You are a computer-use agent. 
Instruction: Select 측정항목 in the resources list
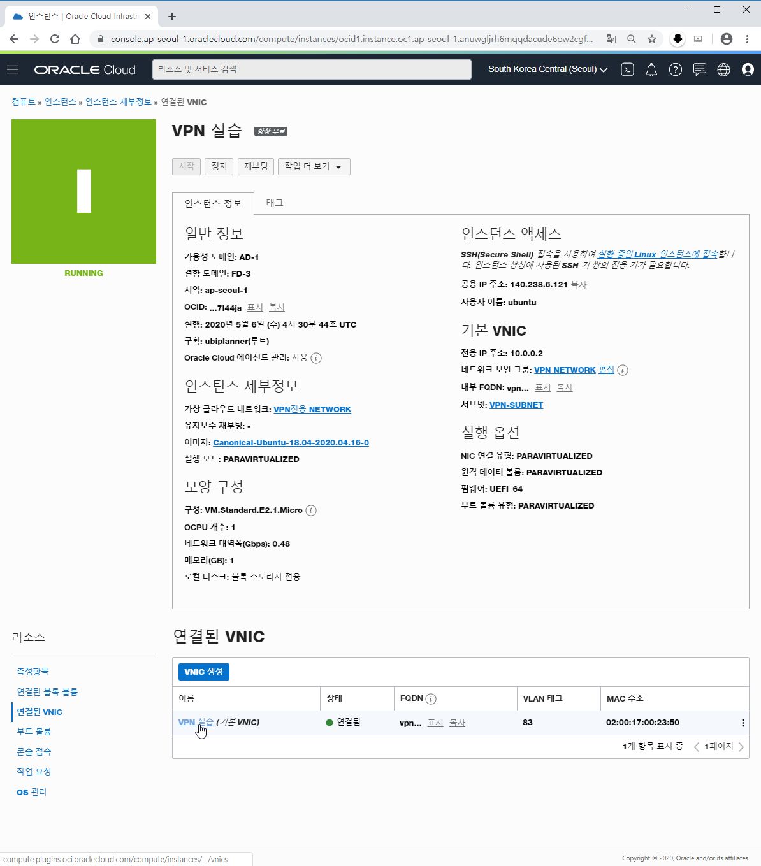point(33,672)
